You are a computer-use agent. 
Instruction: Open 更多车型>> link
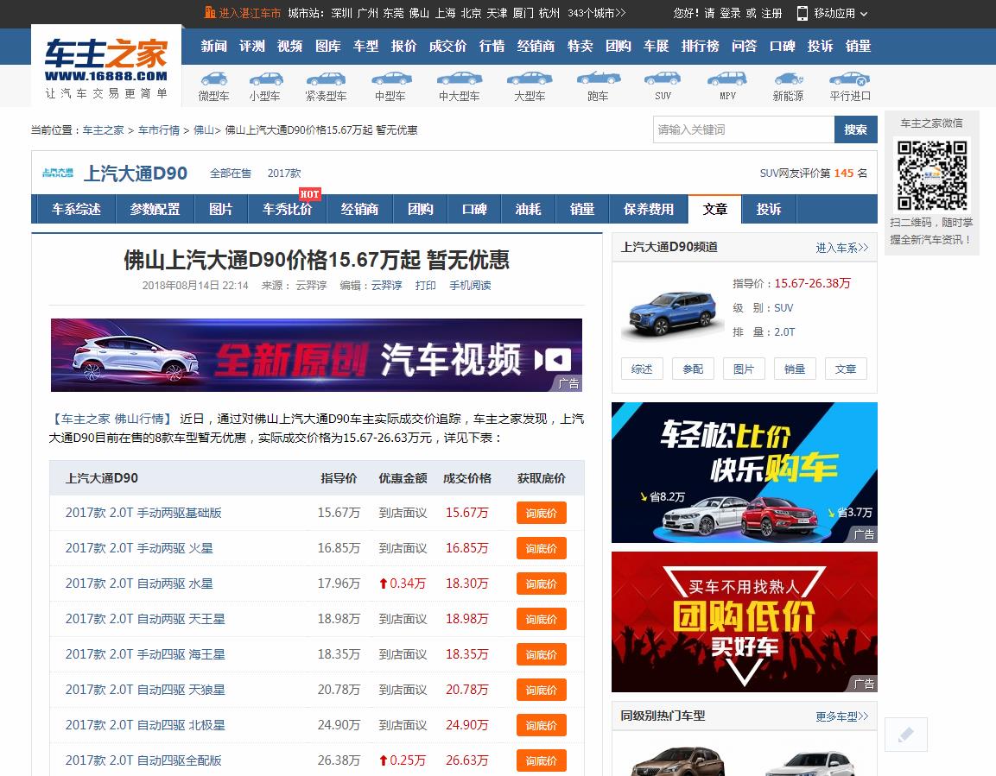(x=841, y=716)
